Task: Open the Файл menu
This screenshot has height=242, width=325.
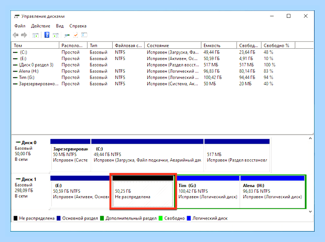Action: tap(20, 26)
